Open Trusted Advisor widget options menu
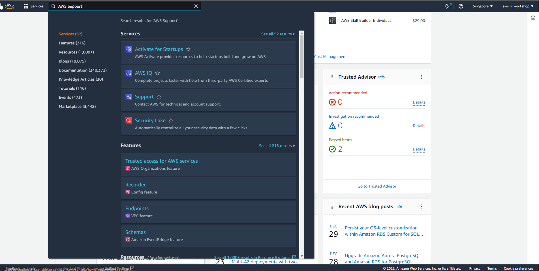 point(422,77)
